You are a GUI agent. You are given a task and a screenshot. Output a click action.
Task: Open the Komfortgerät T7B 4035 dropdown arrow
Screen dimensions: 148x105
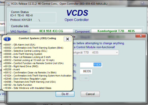[117, 53]
